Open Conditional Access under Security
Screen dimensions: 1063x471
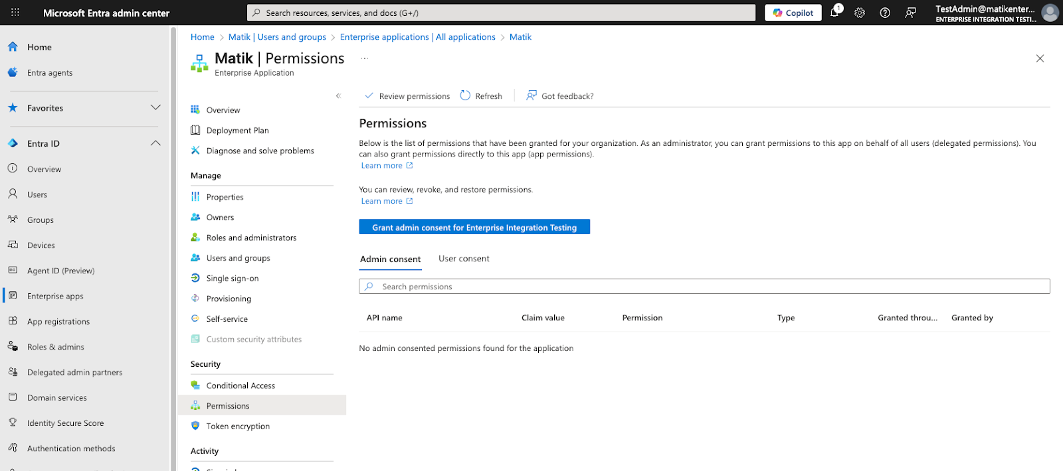(240, 385)
